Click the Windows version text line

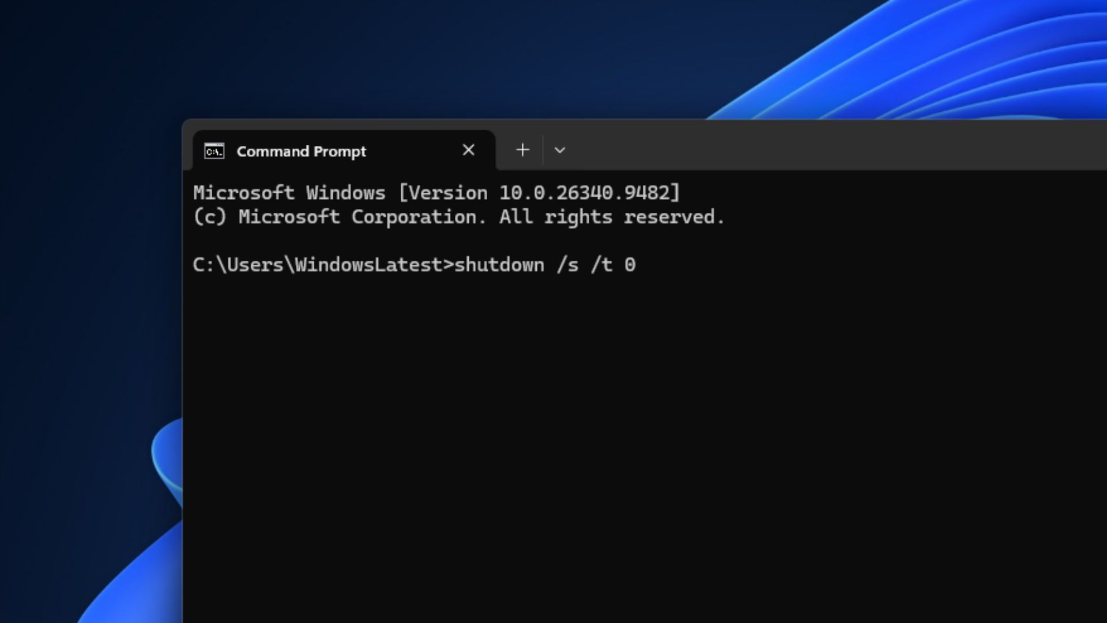(x=436, y=193)
